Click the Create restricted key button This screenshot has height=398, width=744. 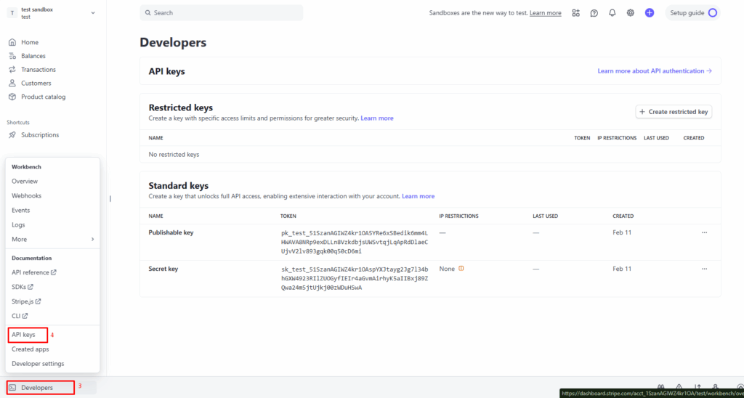674,112
